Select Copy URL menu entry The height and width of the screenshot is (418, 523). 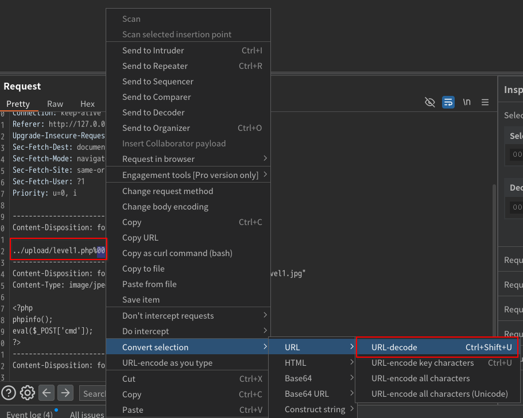click(x=188, y=238)
